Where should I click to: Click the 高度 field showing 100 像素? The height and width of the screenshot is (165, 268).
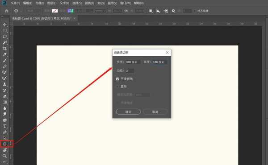pos(159,62)
